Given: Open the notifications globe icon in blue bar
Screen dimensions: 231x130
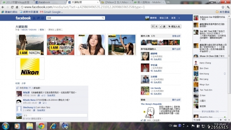Looking at the screenshot, I should tap(43, 18).
